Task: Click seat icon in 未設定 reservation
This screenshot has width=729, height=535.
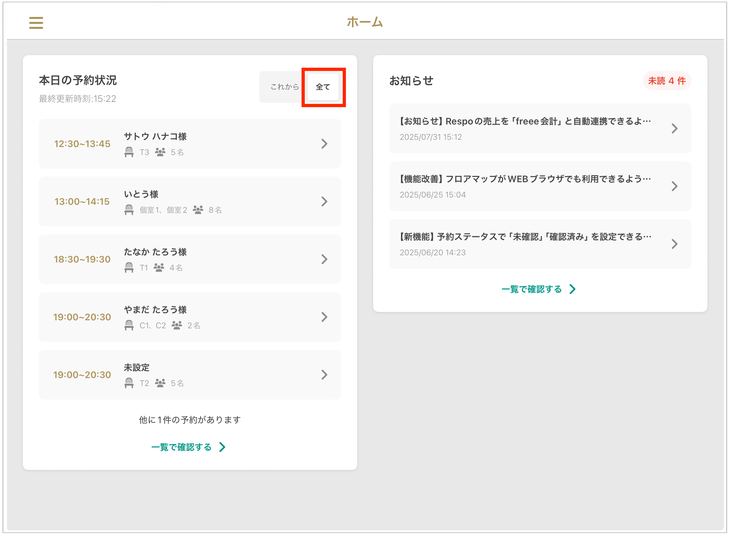Action: [x=129, y=383]
